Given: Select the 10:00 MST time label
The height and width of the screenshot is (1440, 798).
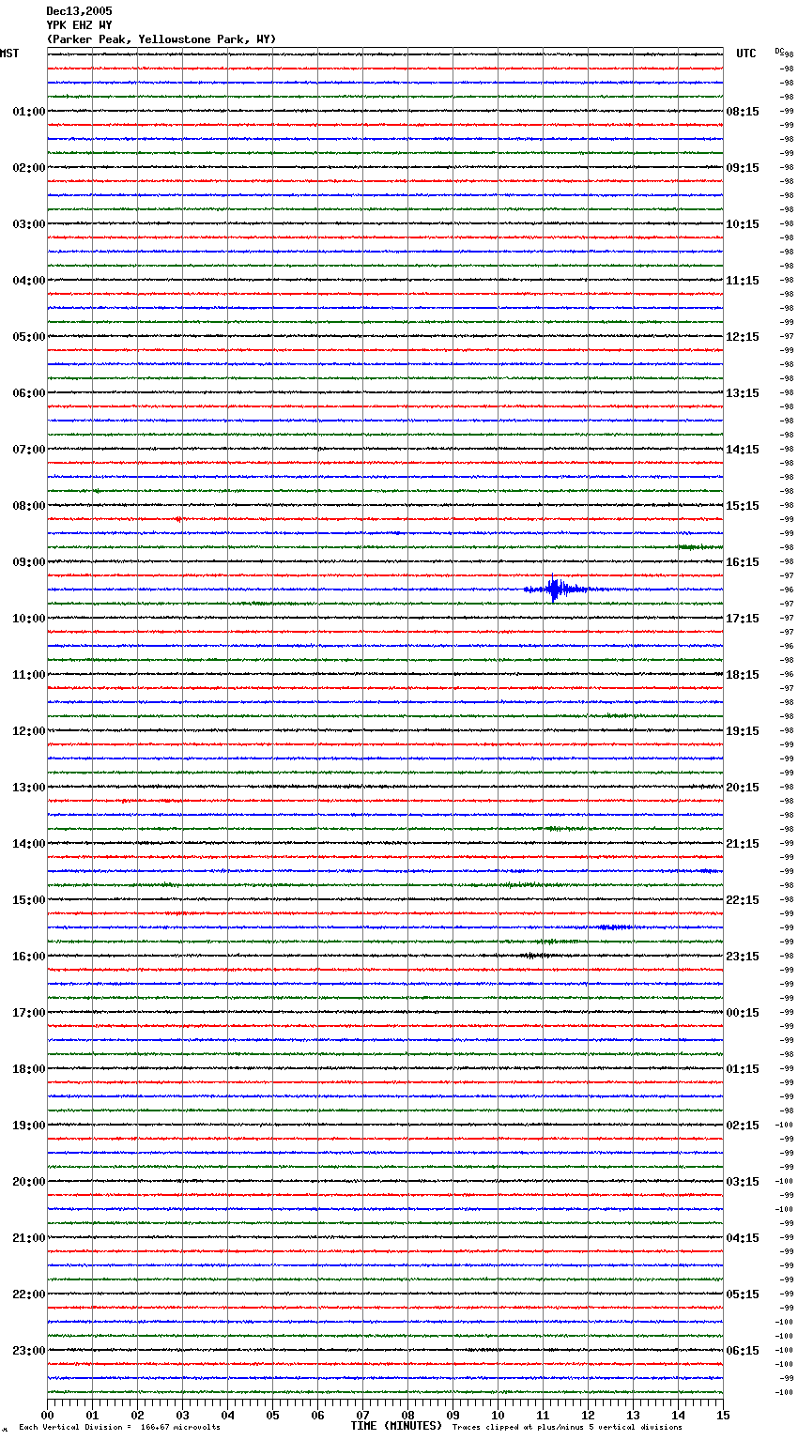Looking at the screenshot, I should (28, 619).
